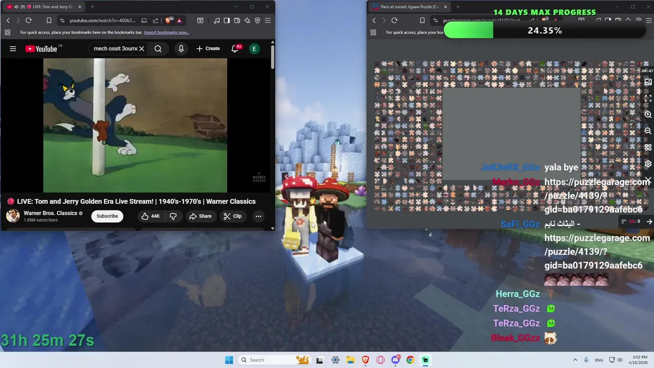Open the YouTube account avatar 'E'
The width and height of the screenshot is (654, 368).
point(254,49)
